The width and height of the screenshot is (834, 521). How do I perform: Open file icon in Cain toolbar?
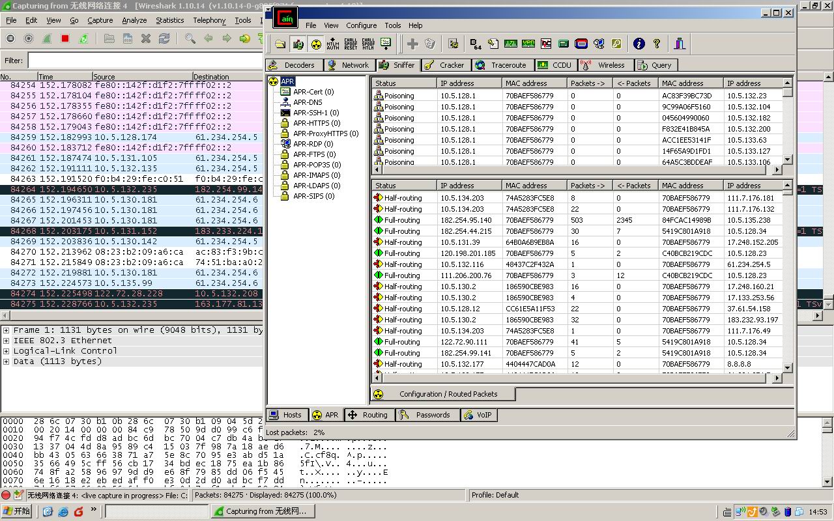tap(280, 44)
